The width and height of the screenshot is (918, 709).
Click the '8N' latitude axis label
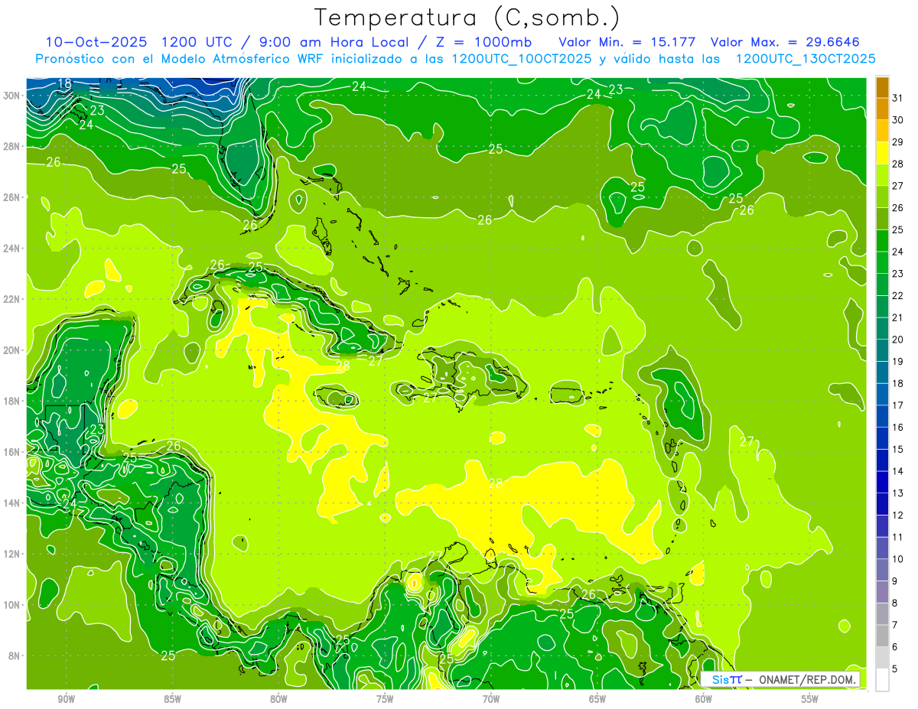(15, 655)
